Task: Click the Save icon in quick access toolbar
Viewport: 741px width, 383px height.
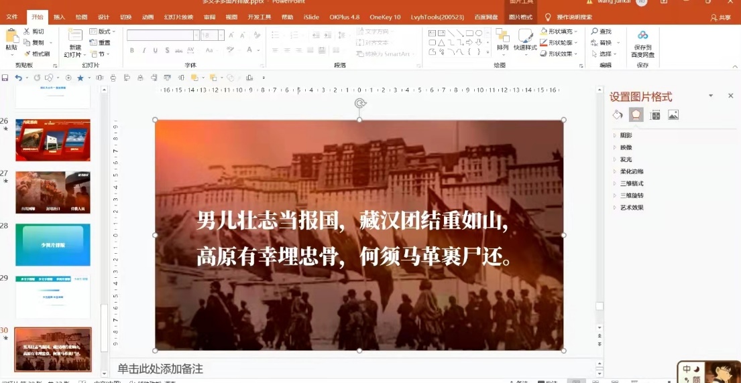Action: click(5, 78)
